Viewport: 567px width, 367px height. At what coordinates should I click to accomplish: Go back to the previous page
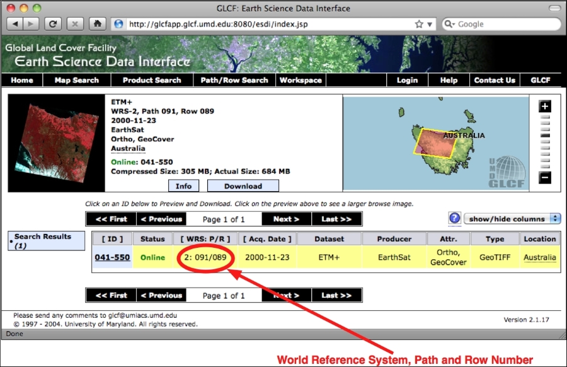click(16, 23)
